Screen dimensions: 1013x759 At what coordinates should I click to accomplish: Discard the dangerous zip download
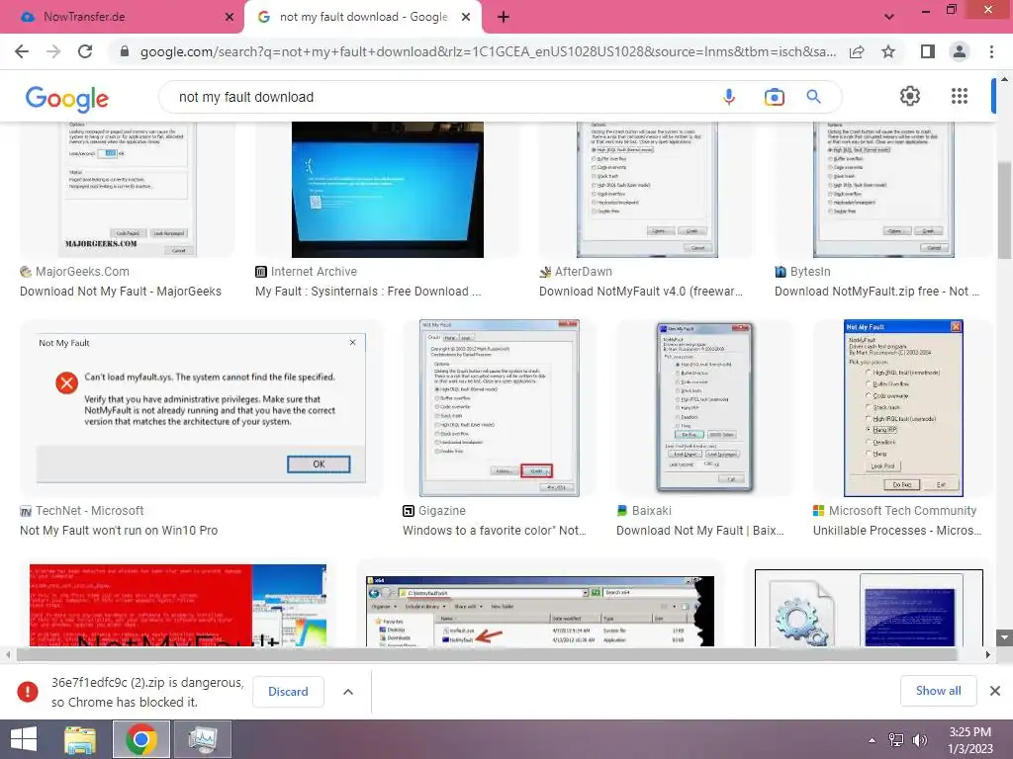tap(288, 692)
